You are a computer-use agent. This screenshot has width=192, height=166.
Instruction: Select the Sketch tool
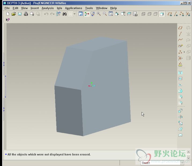point(180,46)
